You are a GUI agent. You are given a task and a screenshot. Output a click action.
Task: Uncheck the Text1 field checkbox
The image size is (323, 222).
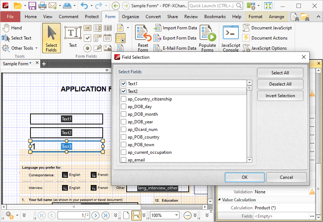[124, 83]
